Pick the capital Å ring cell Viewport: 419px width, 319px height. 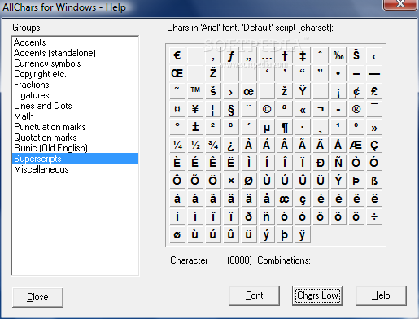(338, 145)
